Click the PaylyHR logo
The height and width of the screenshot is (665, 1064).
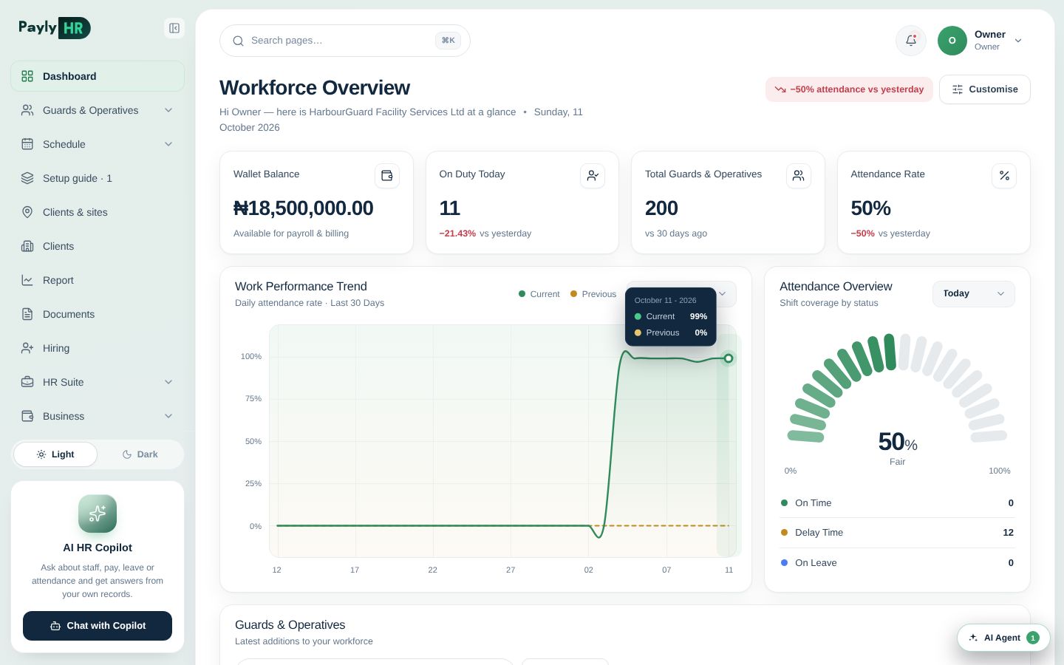(55, 28)
